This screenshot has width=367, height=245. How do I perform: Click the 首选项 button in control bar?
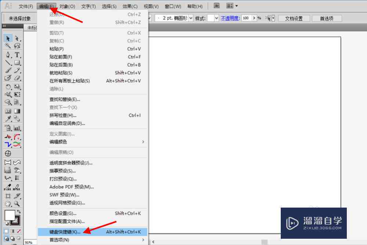327,18
